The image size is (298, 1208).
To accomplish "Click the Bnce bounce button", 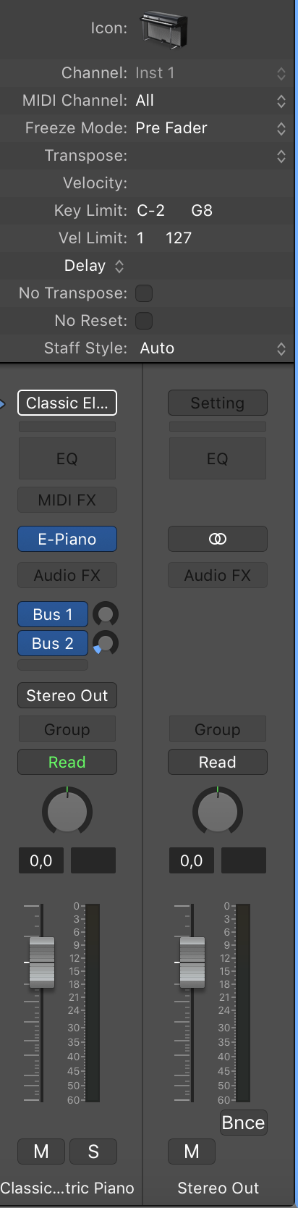I will pos(244,1123).
